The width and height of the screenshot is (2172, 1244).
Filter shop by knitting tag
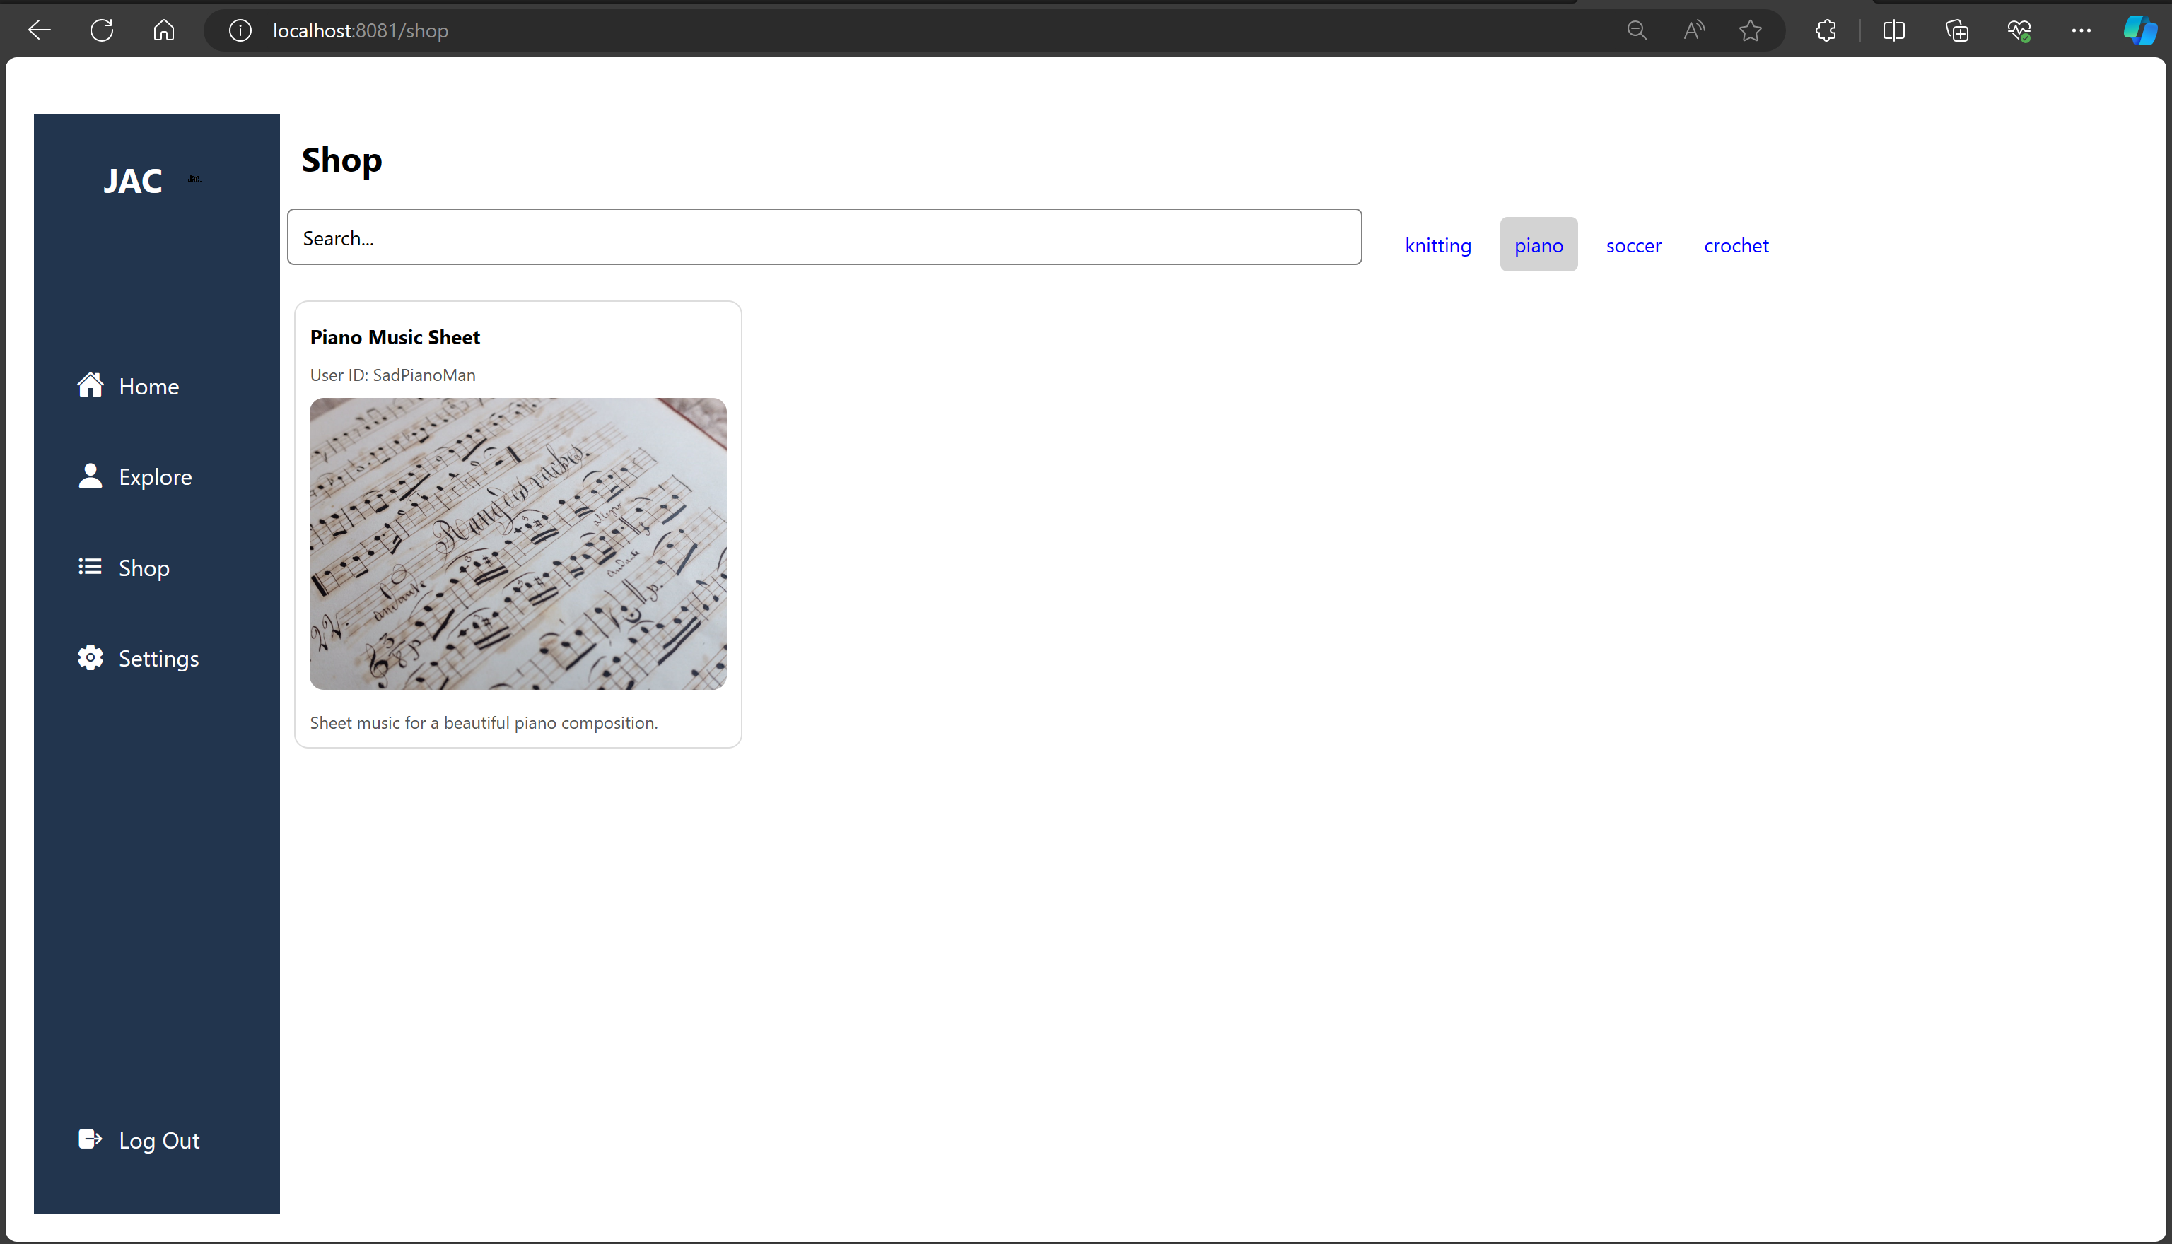[1437, 245]
